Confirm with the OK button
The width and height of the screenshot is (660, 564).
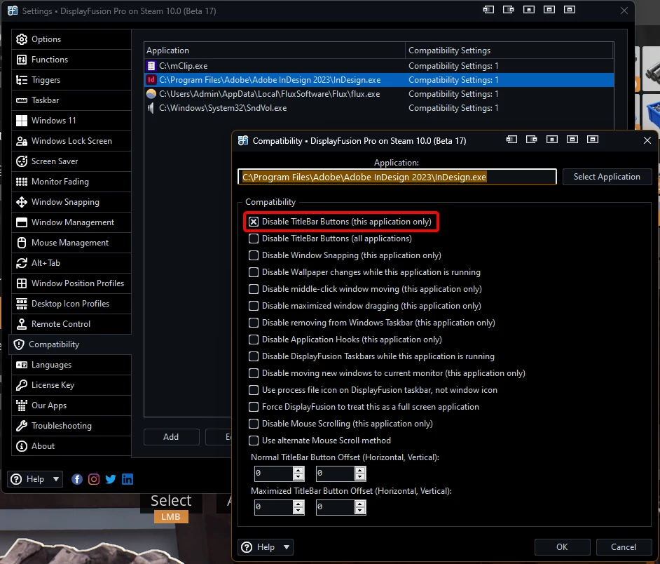pyautogui.click(x=562, y=547)
